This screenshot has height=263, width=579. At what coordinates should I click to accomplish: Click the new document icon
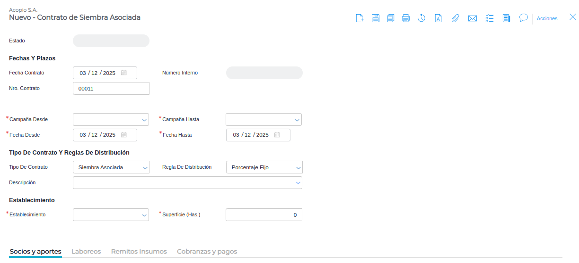360,18
